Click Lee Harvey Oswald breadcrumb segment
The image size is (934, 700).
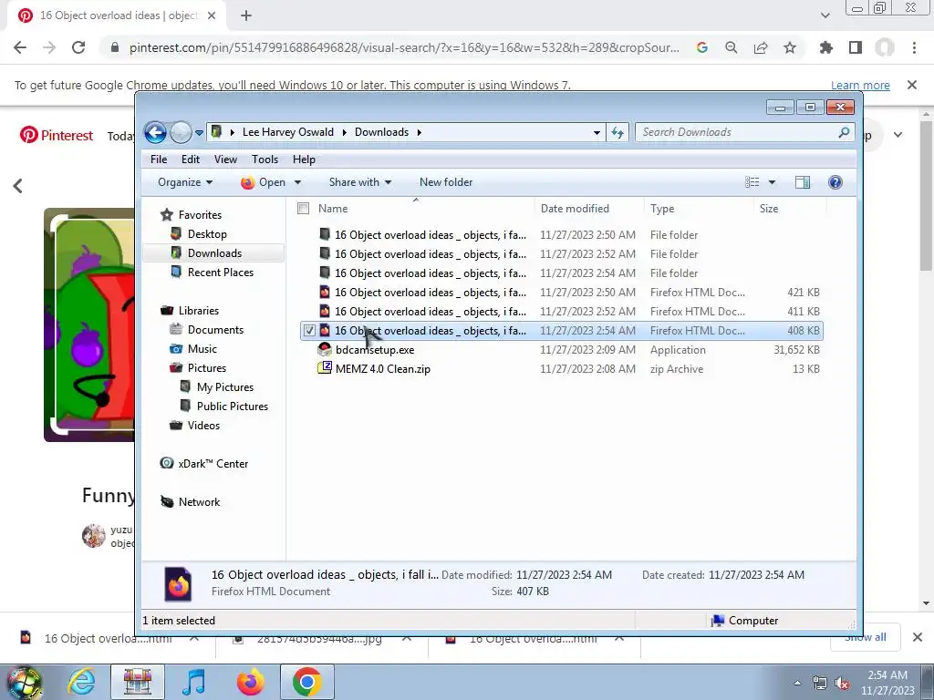(x=287, y=132)
